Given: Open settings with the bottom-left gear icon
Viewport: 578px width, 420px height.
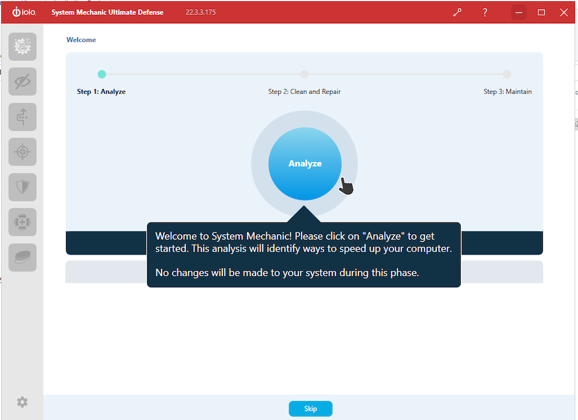Looking at the screenshot, I should 22,402.
